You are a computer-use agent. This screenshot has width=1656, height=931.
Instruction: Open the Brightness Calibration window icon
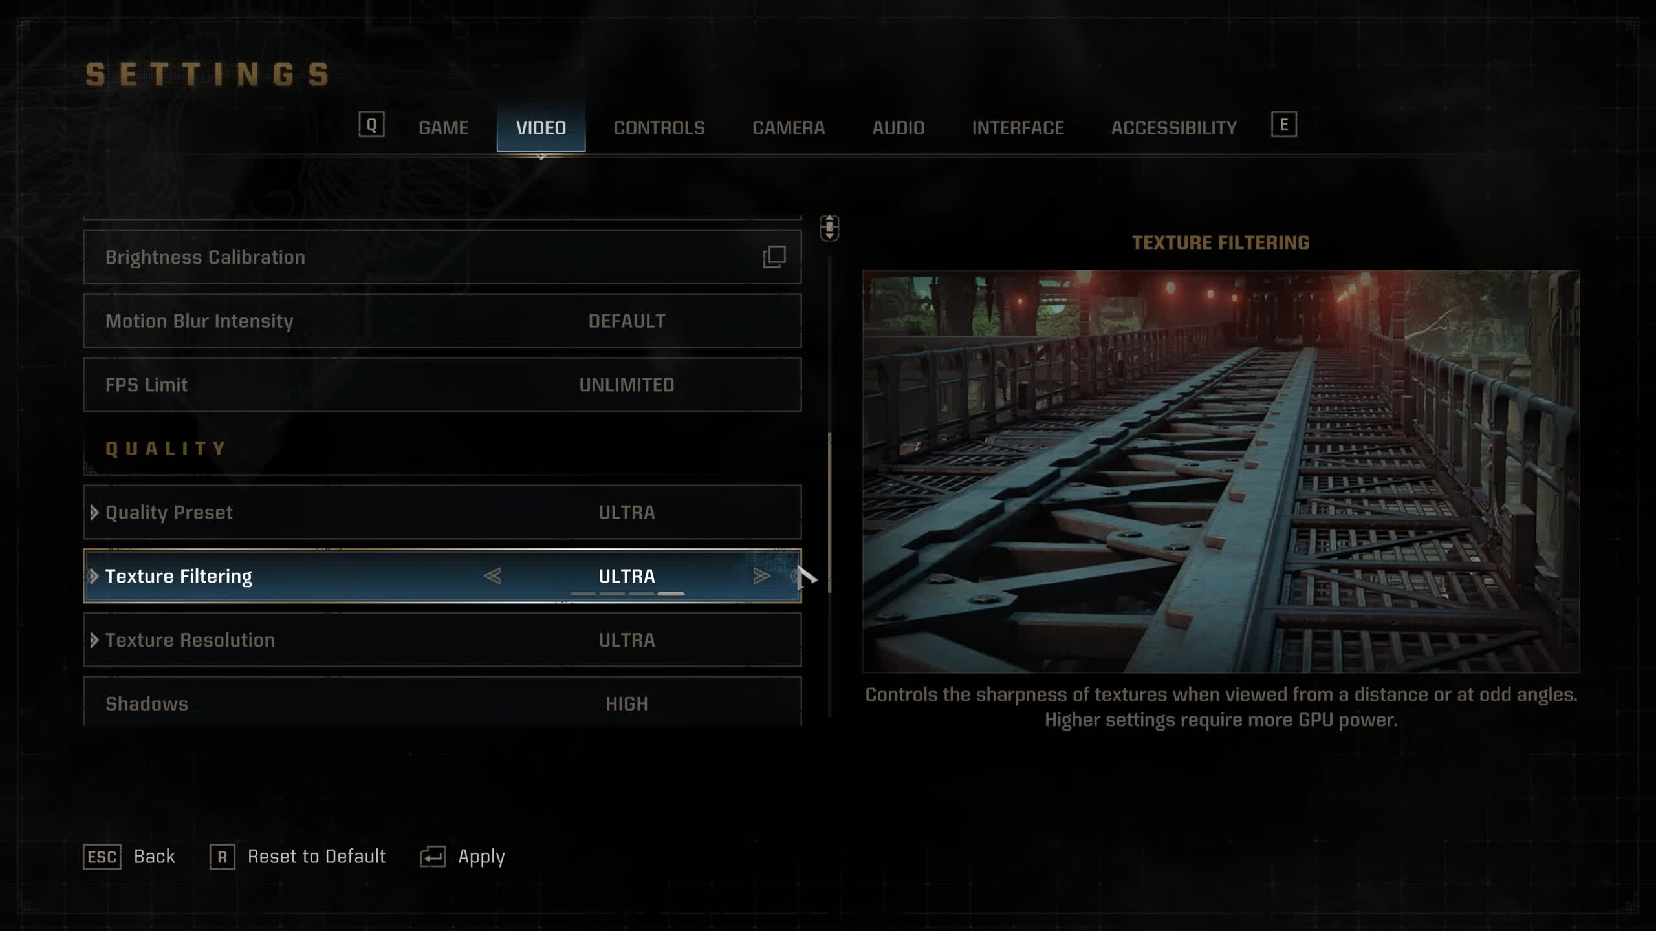click(x=774, y=257)
